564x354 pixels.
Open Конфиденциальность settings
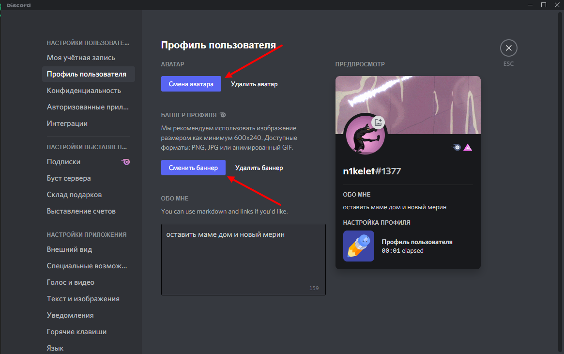pyautogui.click(x=89, y=91)
